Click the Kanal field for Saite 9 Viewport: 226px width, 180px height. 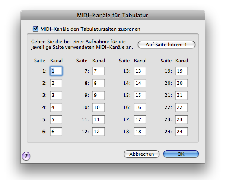click(x=99, y=95)
